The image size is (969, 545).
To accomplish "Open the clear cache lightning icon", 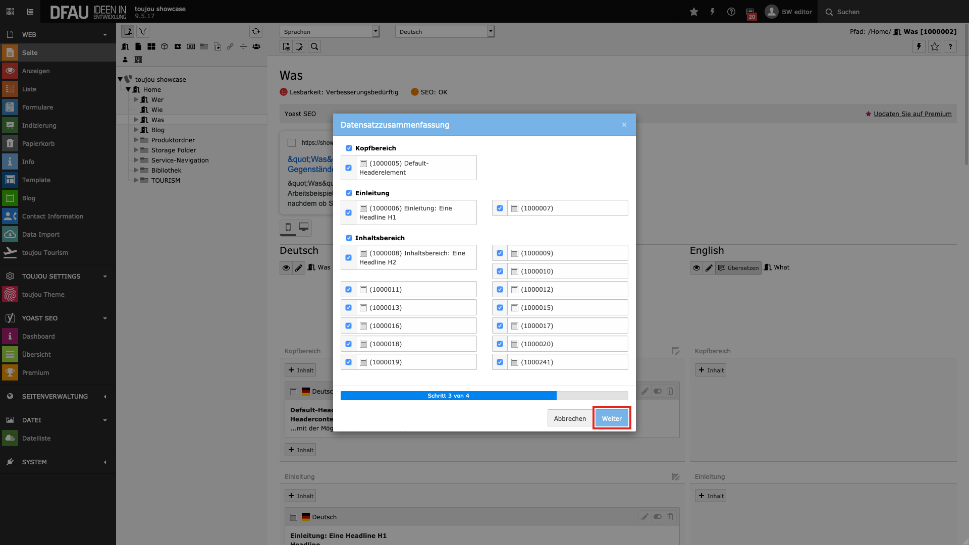I will (x=713, y=12).
